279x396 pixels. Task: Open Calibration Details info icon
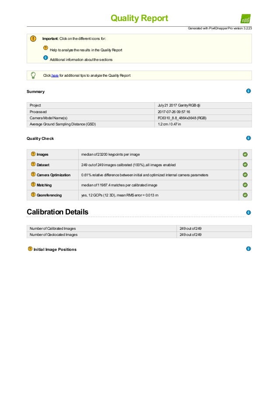click(x=248, y=212)
